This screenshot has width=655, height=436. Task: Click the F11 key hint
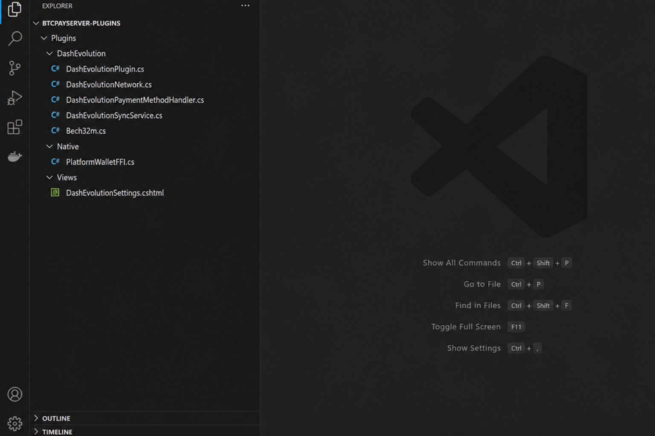click(x=516, y=327)
